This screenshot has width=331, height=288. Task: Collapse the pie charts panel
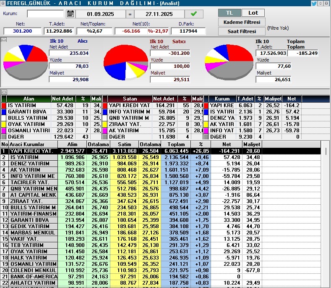pyautogui.click(x=4, y=40)
